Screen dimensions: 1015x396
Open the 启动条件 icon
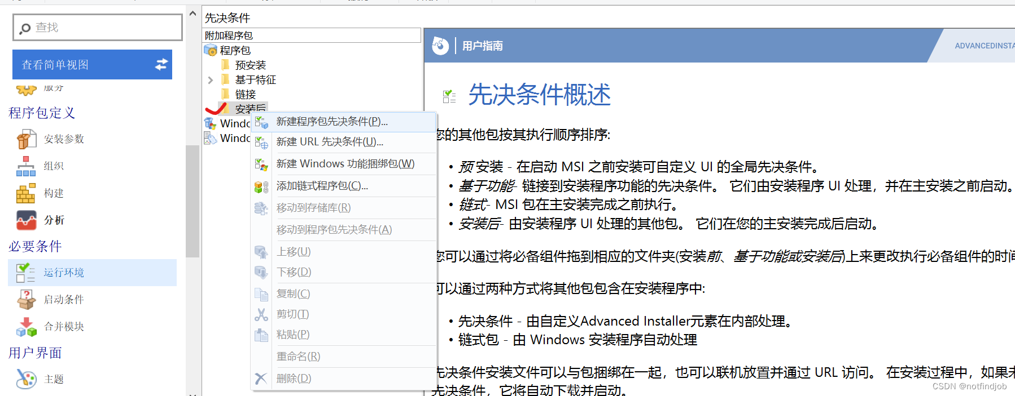pyautogui.click(x=26, y=300)
